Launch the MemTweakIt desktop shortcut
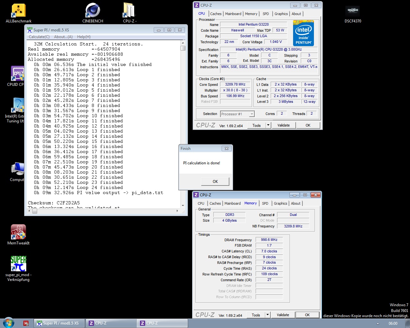The height and width of the screenshot is (328, 410). (x=18, y=235)
